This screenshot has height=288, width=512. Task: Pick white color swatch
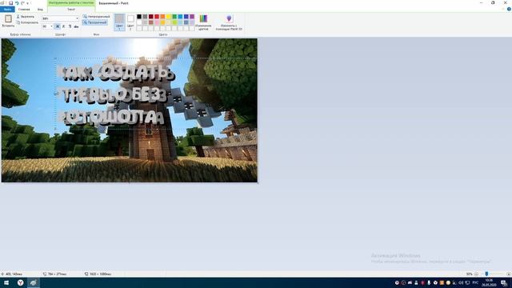point(139,22)
